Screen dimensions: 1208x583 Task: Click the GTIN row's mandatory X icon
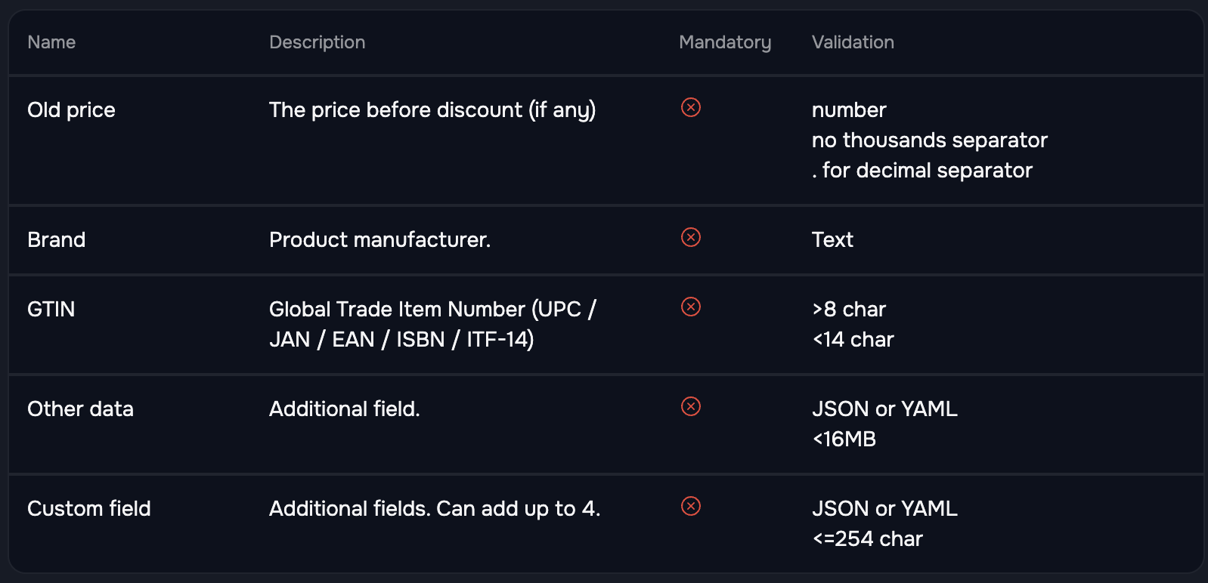[x=691, y=307]
